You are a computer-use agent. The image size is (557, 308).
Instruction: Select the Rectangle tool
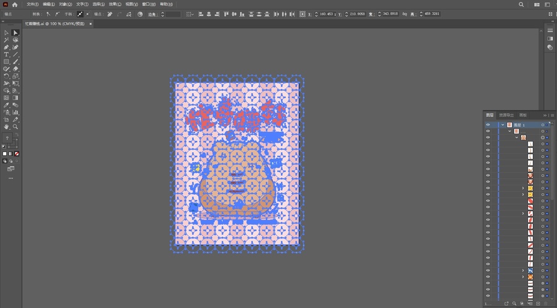(x=6, y=62)
